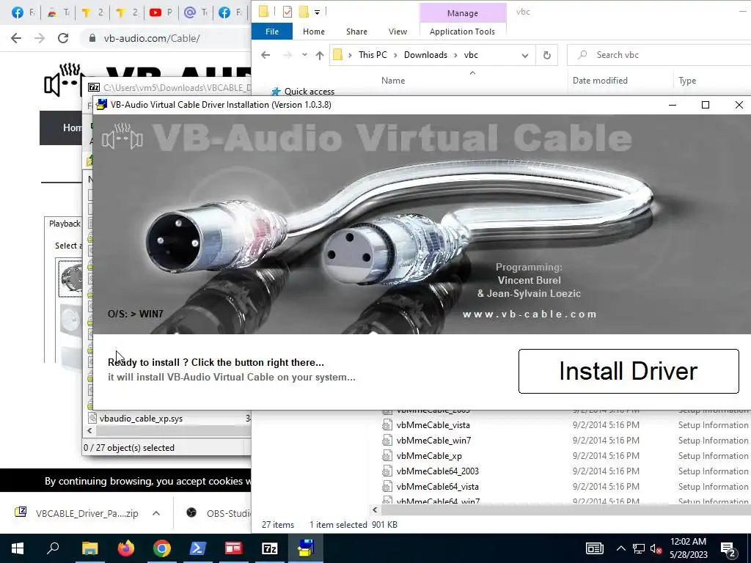Click the VB-Audio installer title bar icon
This screenshot has height=563, width=751.
click(101, 105)
